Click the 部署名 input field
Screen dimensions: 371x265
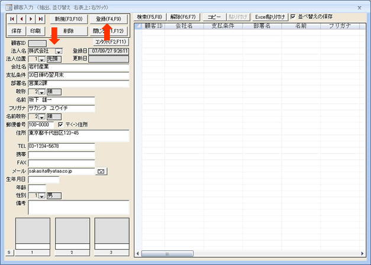[x=79, y=84]
